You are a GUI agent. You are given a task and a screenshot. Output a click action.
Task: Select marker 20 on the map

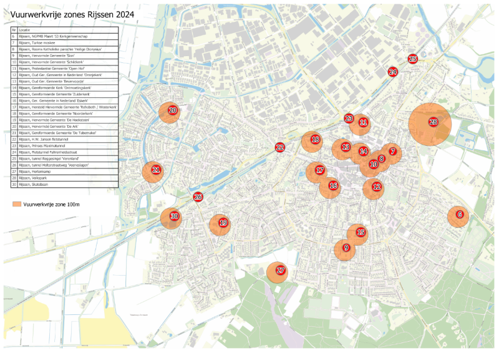[172, 110]
